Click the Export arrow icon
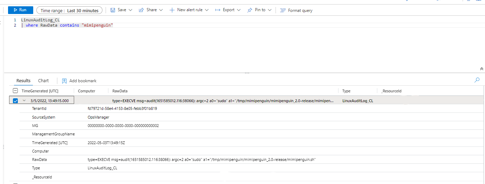485x184 pixels. [x=218, y=10]
